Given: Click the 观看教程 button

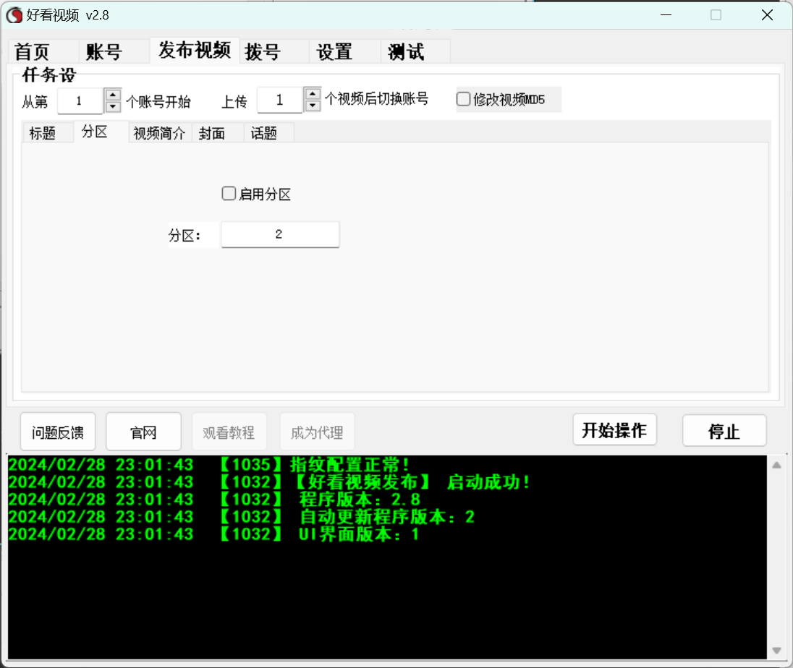Looking at the screenshot, I should tap(229, 432).
